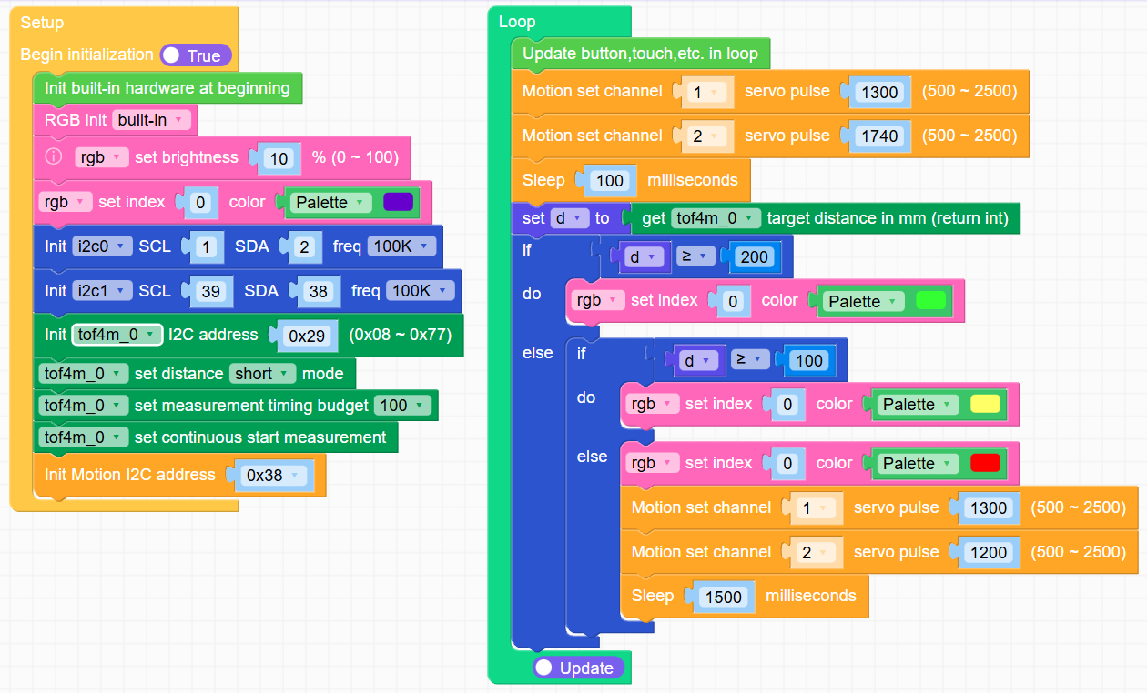Open the frequency dropdown showing 100K
The image size is (1147, 693).
click(x=401, y=246)
